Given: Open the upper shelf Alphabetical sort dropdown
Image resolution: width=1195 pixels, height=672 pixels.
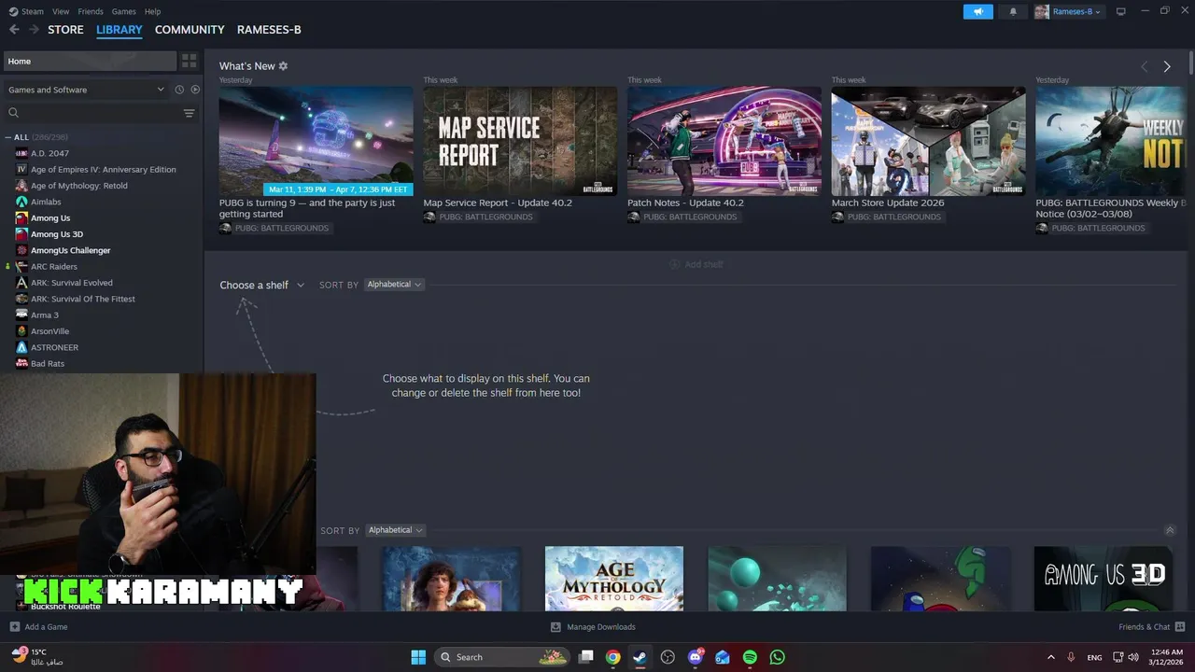Looking at the screenshot, I should click(394, 285).
